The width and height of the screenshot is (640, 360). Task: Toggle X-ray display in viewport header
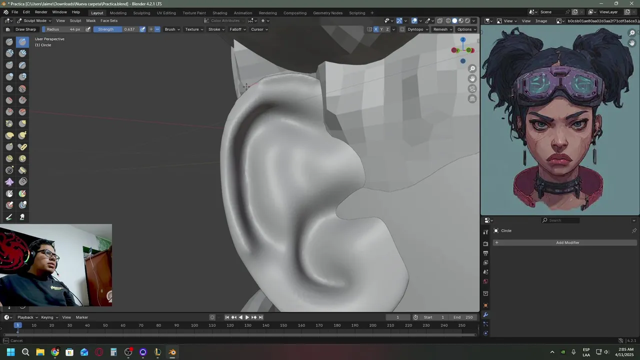pos(440,20)
